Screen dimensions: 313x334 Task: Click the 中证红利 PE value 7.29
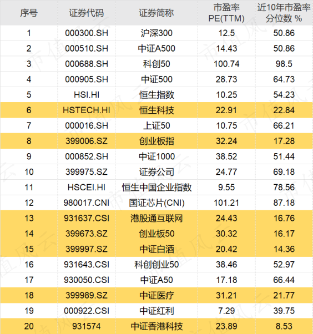tap(226, 311)
